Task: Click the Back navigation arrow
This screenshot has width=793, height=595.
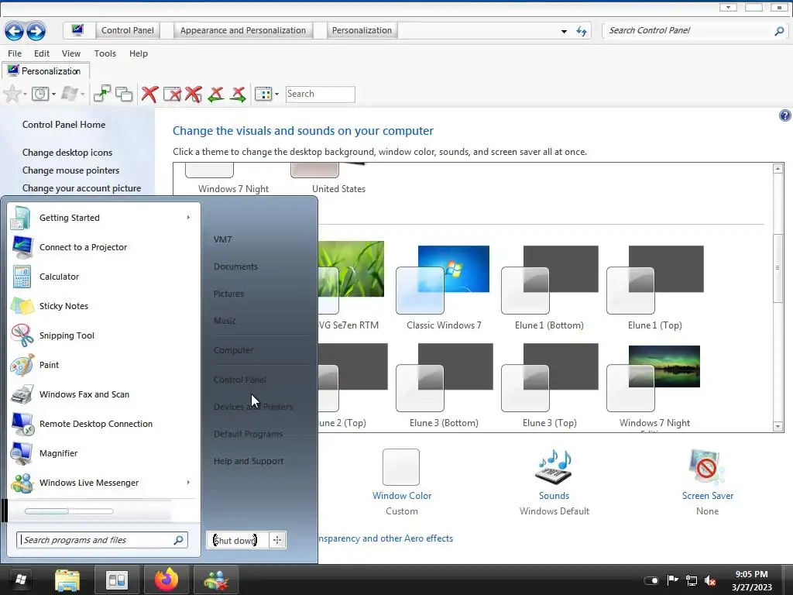Action: tap(14, 31)
